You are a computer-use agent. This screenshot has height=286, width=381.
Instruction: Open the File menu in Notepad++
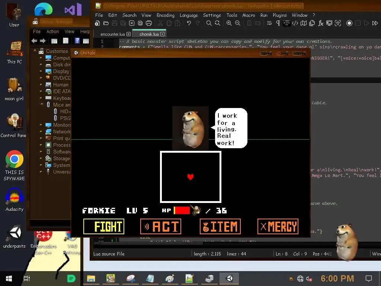point(99,15)
